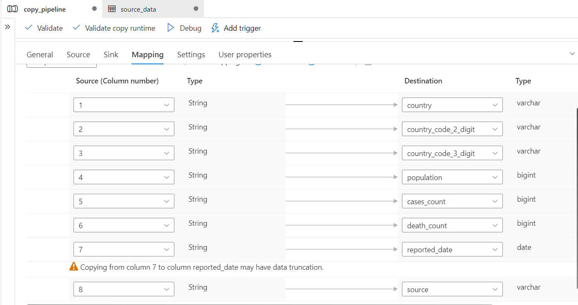This screenshot has width=578, height=305.
Task: Open source column dropdown showing 2
Action: click(124, 129)
